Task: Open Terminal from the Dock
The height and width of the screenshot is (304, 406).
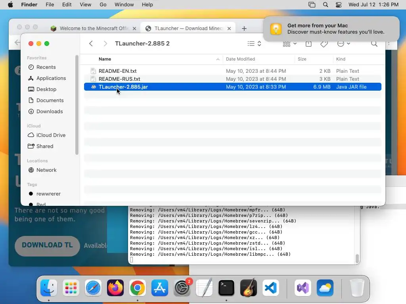Action: pyautogui.click(x=226, y=288)
